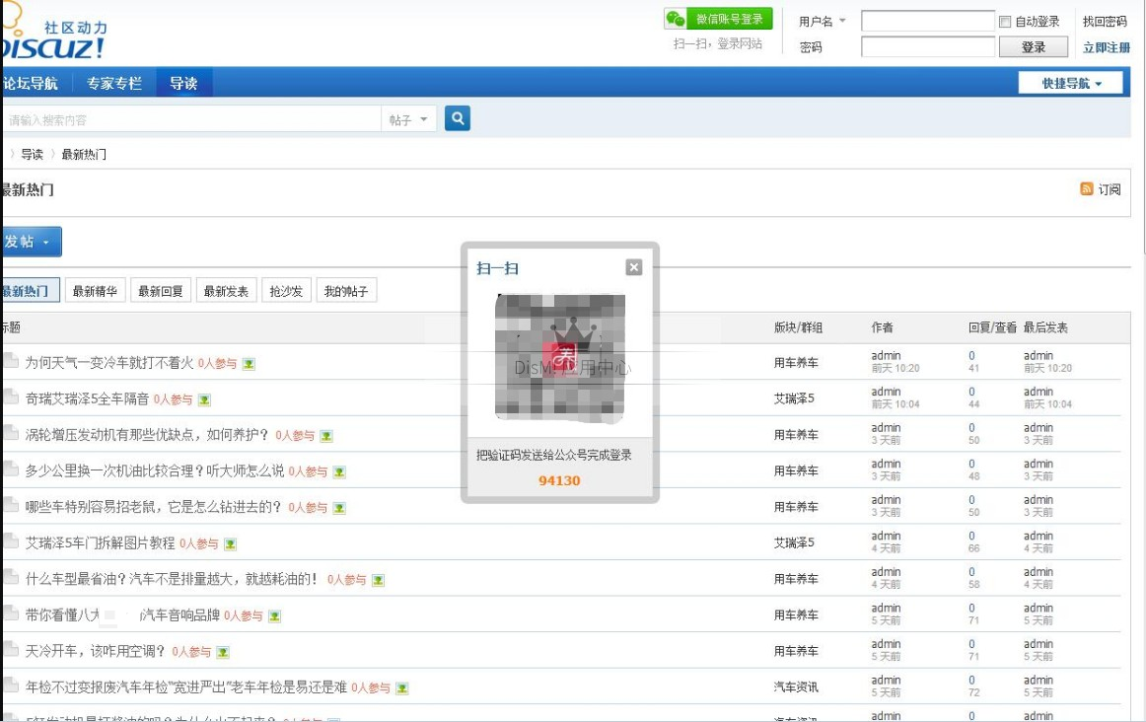
Task: Click folder icon before 哪些车特别容易招老鼠 thread
Action: tap(10, 504)
